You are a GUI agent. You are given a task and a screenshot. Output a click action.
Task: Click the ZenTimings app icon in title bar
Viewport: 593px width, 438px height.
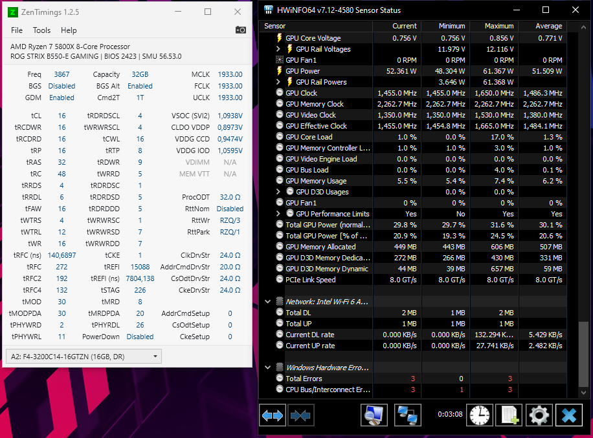pyautogui.click(x=12, y=12)
